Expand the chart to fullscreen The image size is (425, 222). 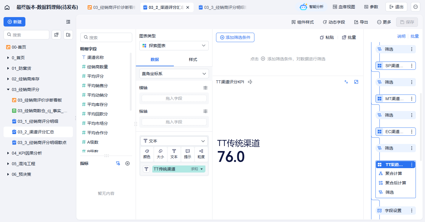pyautogui.click(x=356, y=82)
